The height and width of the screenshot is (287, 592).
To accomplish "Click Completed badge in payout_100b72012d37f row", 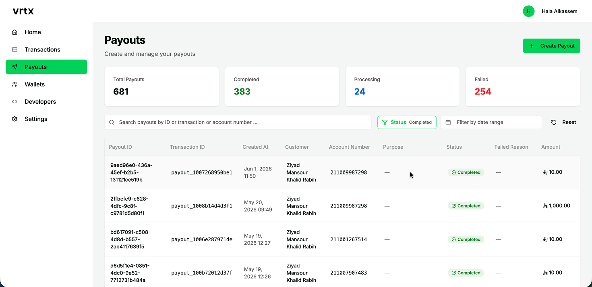I will point(466,273).
